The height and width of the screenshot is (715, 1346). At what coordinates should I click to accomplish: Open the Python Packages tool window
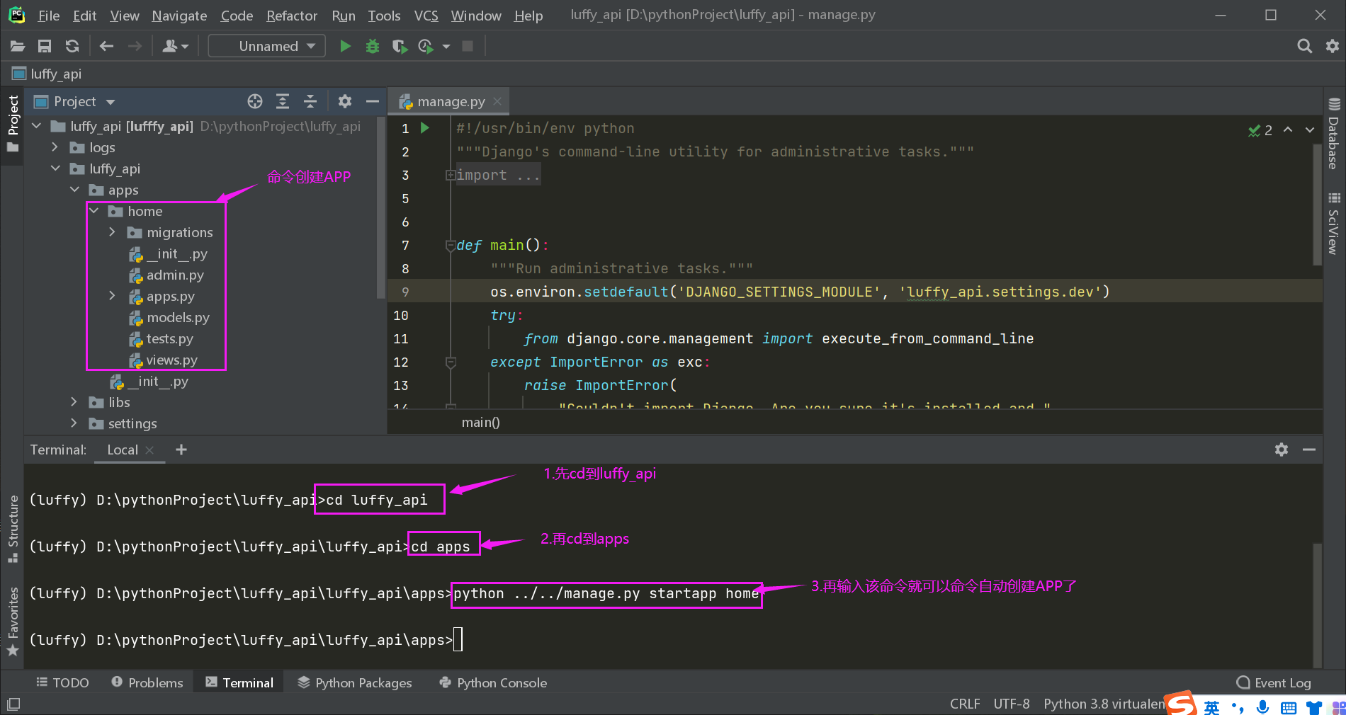[x=354, y=682]
